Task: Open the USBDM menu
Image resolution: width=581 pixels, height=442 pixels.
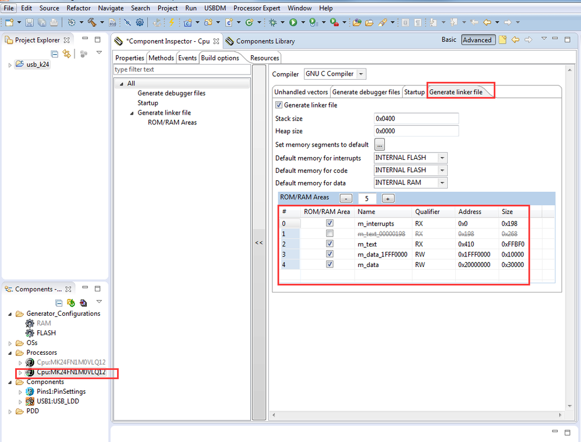Action: pos(215,8)
